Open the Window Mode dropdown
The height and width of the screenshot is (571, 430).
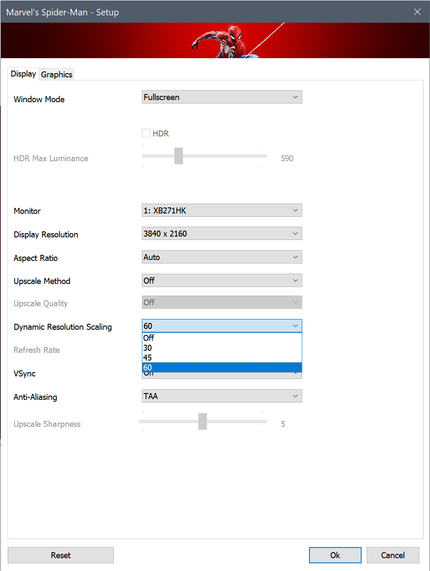[222, 97]
